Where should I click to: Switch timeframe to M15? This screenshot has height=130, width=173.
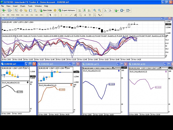coord(13,15)
